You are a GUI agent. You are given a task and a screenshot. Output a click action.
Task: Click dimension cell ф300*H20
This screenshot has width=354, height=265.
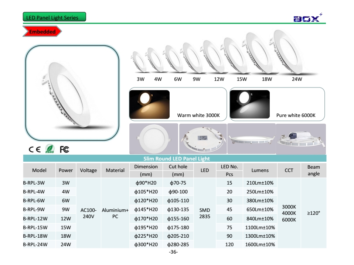coord(146,244)
